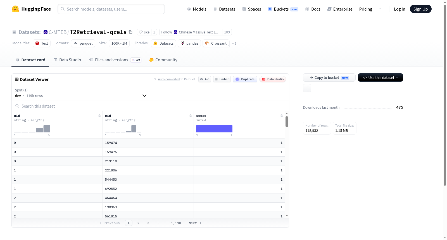
Task: Open the Community tab
Action: point(163,60)
